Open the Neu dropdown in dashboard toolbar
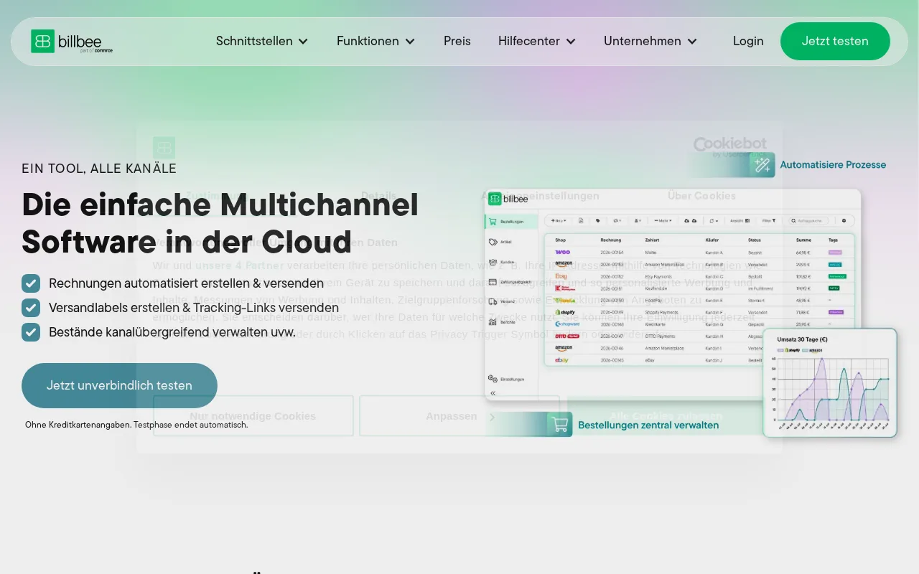Image resolution: width=919 pixels, height=574 pixels. pos(559,221)
